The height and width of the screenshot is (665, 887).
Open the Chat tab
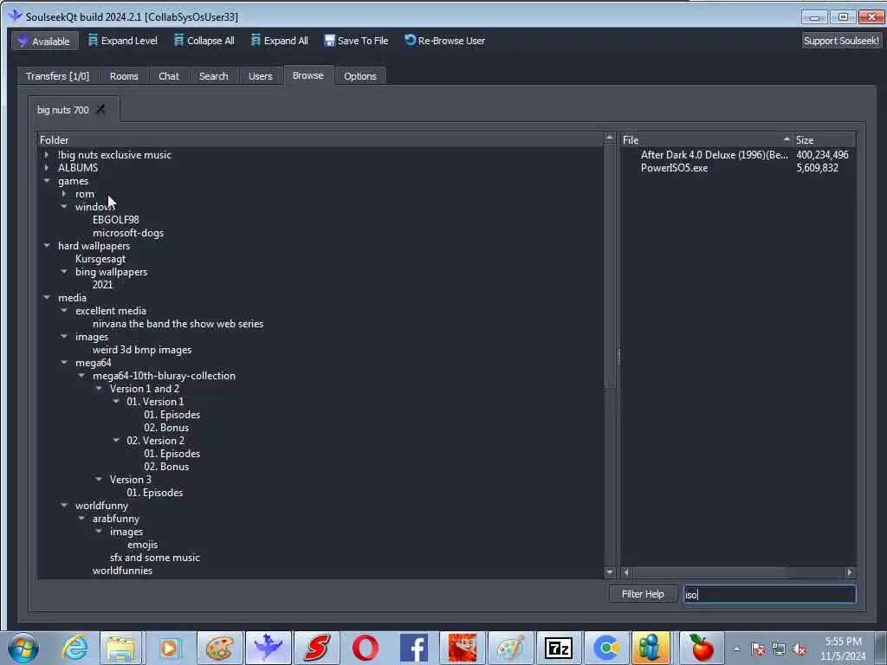[x=169, y=76]
